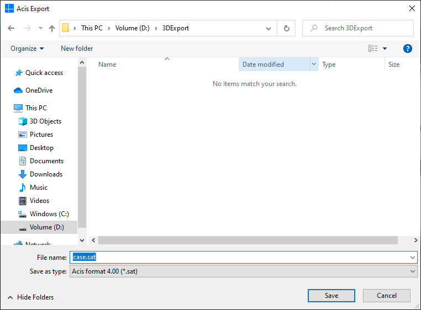Open the Save as type dropdown
The image size is (421, 310).
pos(243,271)
